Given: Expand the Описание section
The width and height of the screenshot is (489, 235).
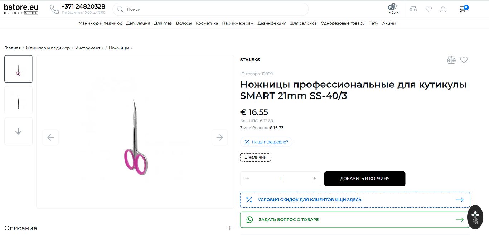Looking at the screenshot, I should click(230, 228).
